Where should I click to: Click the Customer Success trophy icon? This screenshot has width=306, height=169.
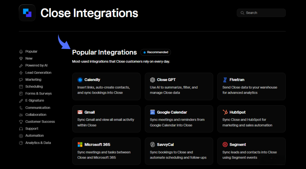click(x=21, y=122)
